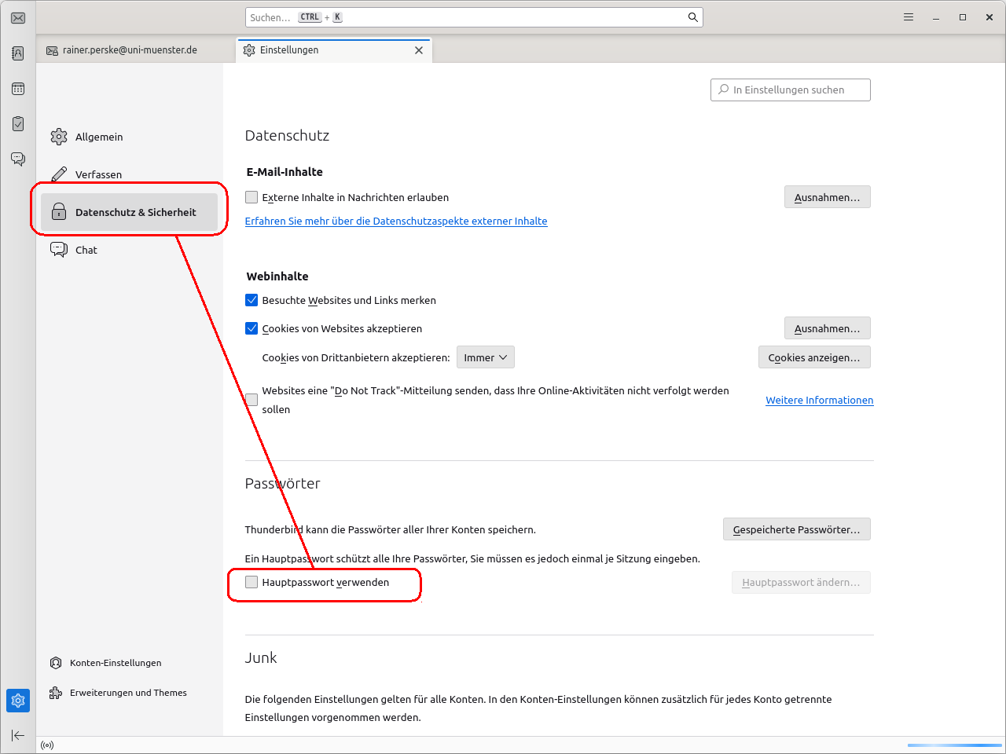Image resolution: width=1006 pixels, height=754 pixels.
Task: Open 'Konten-Einstellungen' in sidebar
Action: (x=115, y=663)
